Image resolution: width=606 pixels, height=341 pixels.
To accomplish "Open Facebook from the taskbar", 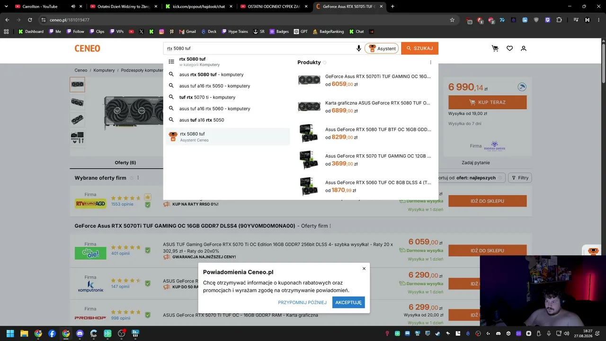I will click(x=52, y=333).
